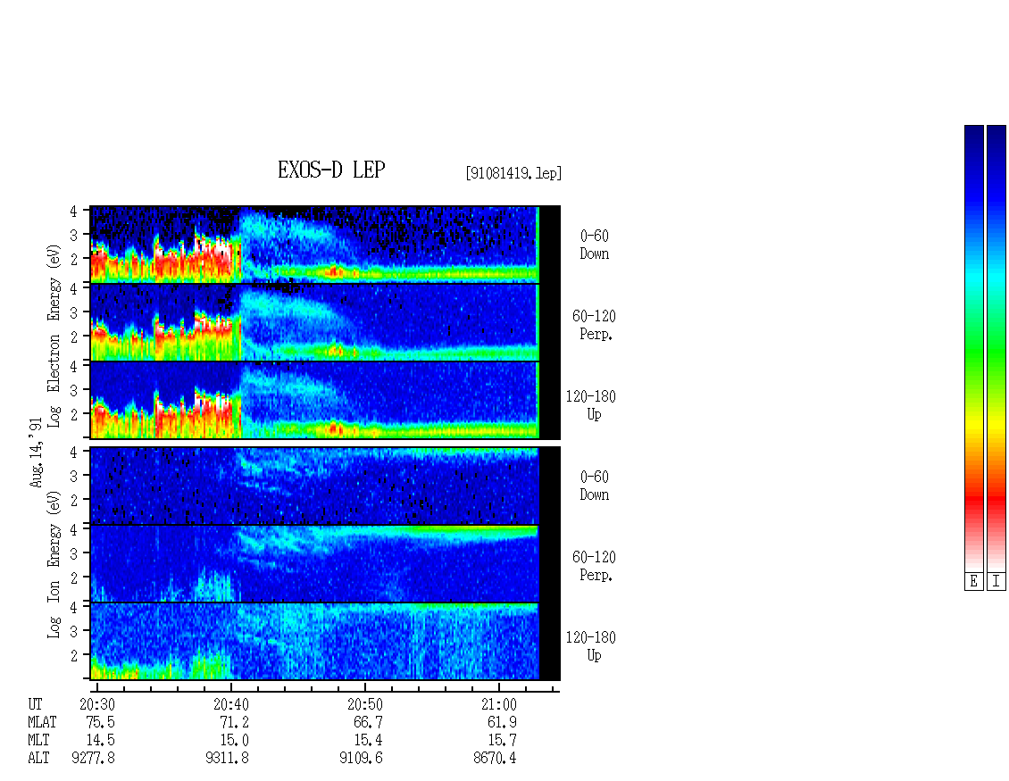This screenshot has width=1009, height=781.
Task: Click the 120-180 Up label beside electron panels
Action: click(591, 405)
